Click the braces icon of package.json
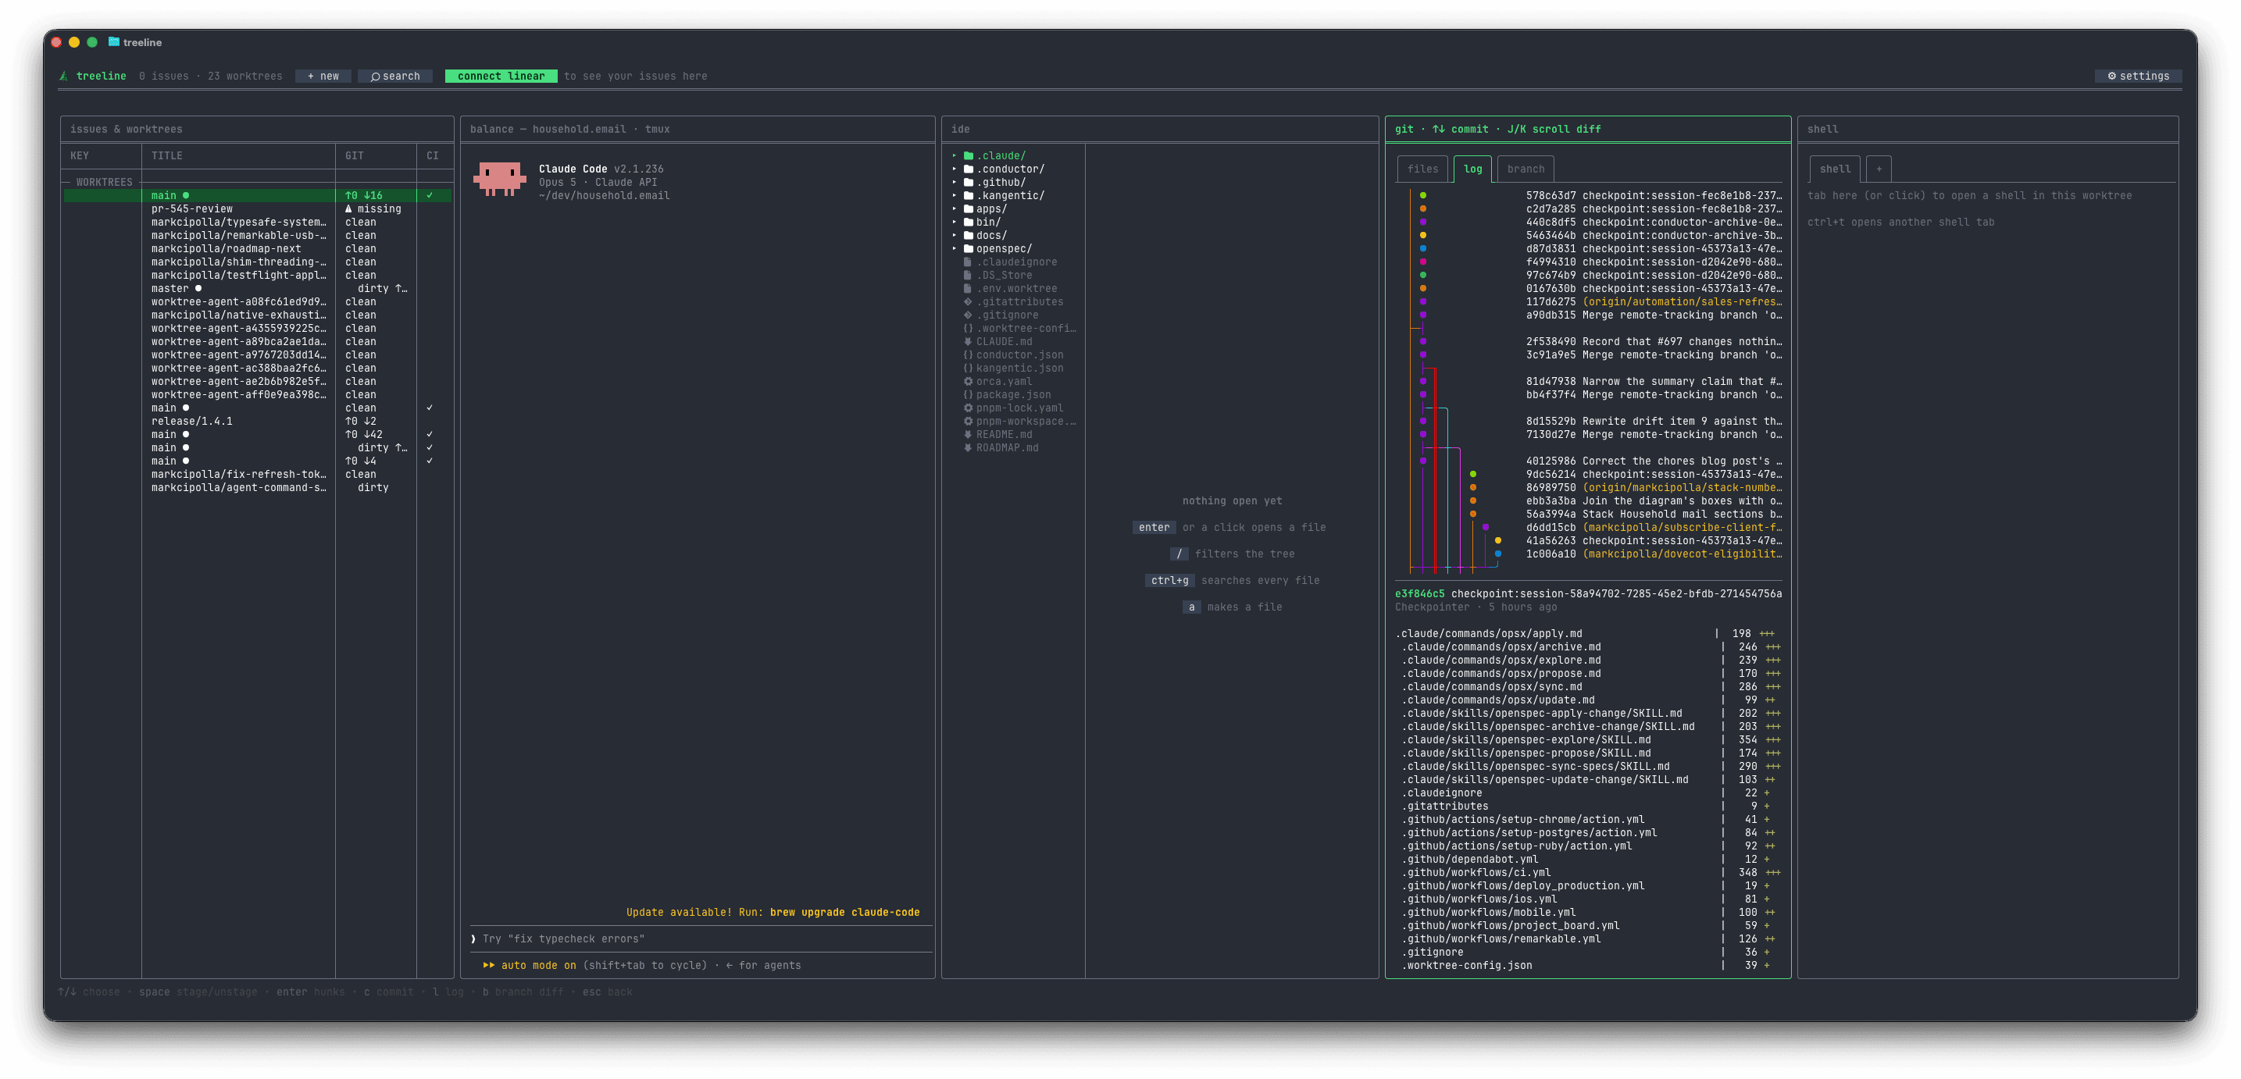2241x1079 pixels. [967, 395]
